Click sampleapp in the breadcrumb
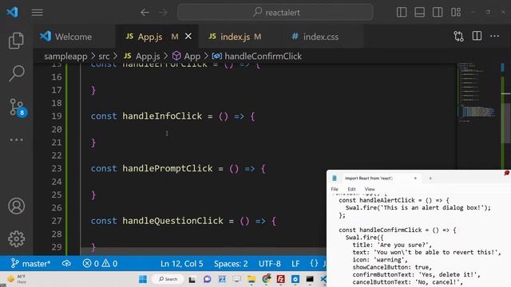The width and height of the screenshot is (511, 287). (x=65, y=57)
